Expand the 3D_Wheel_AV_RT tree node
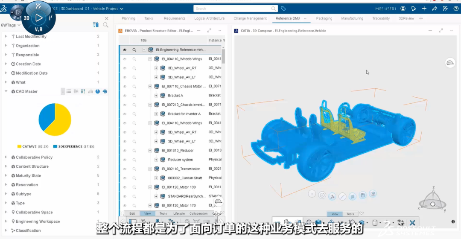This screenshot has height=239, width=461. pyautogui.click(x=156, y=68)
